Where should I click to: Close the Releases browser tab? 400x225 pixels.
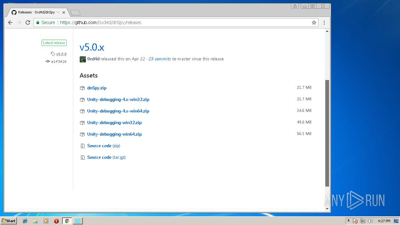click(x=64, y=12)
